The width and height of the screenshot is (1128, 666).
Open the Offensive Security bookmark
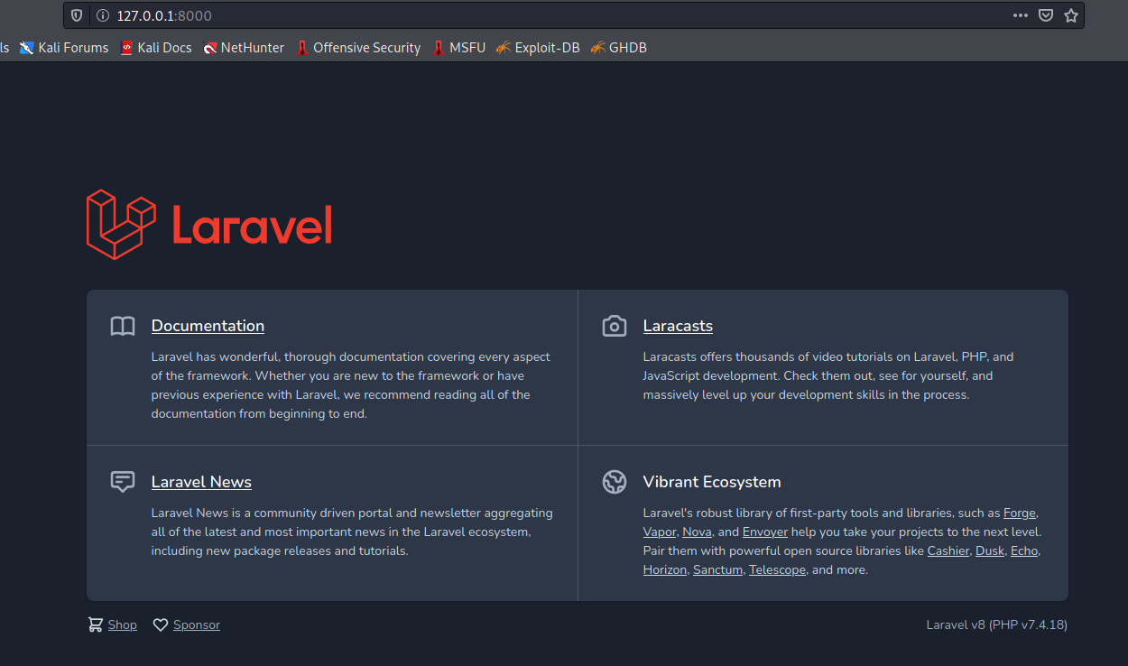point(358,48)
